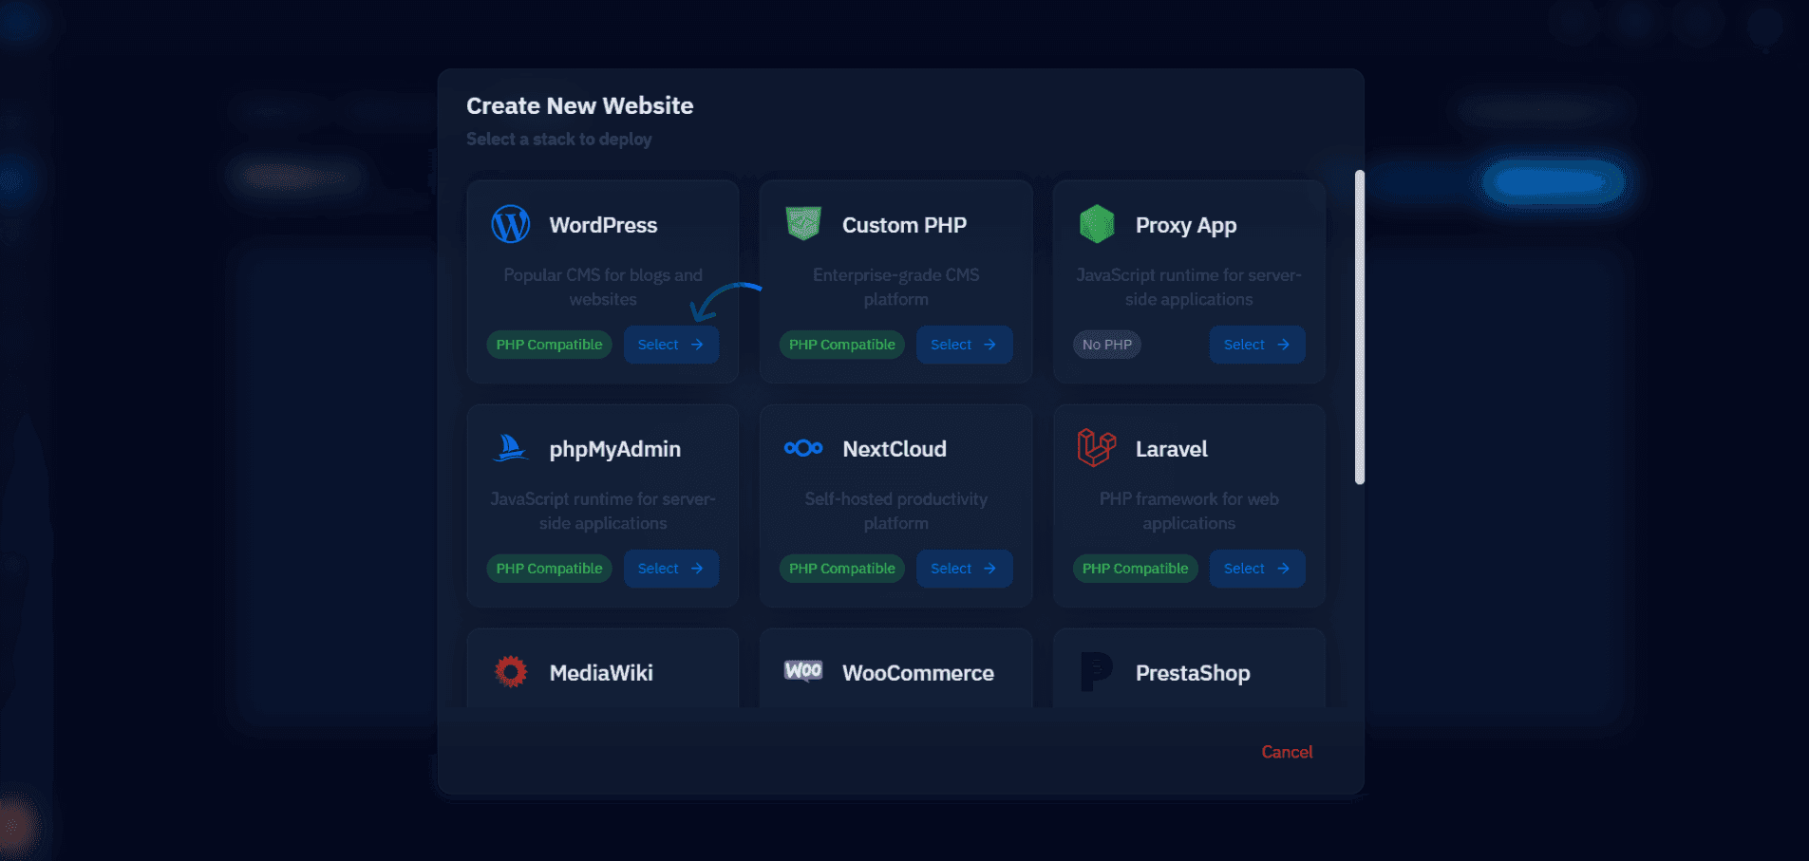Image resolution: width=1809 pixels, height=861 pixels.
Task: Click the WooCommerce card title
Action: pyautogui.click(x=918, y=673)
